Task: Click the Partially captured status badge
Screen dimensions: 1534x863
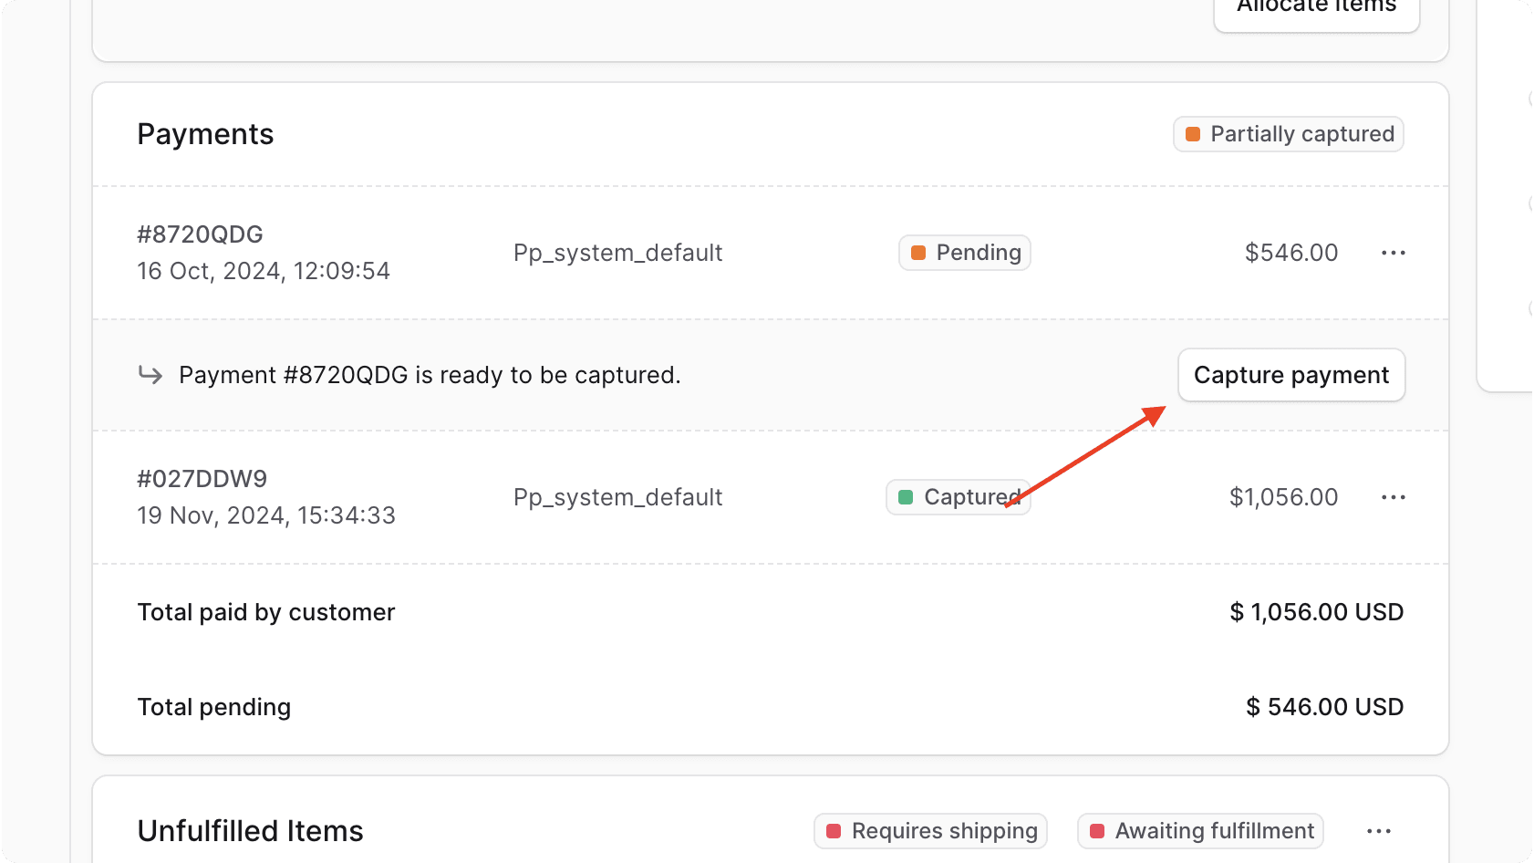Action: [1288, 134]
